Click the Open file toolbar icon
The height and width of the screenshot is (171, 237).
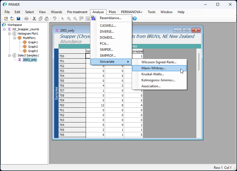click(12, 19)
